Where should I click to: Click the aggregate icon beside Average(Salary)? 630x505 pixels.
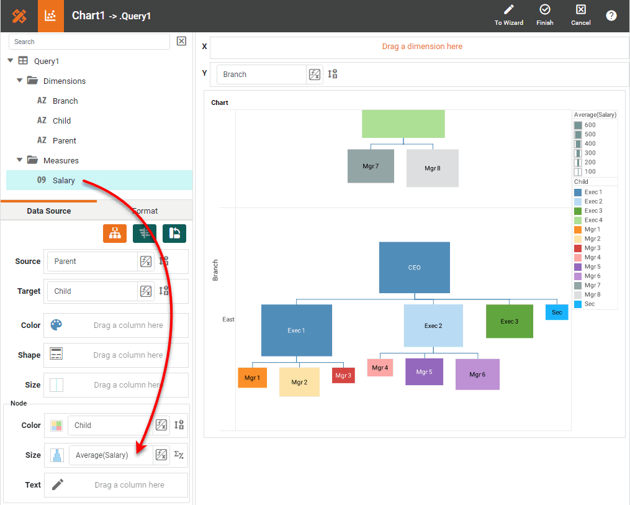(x=179, y=455)
